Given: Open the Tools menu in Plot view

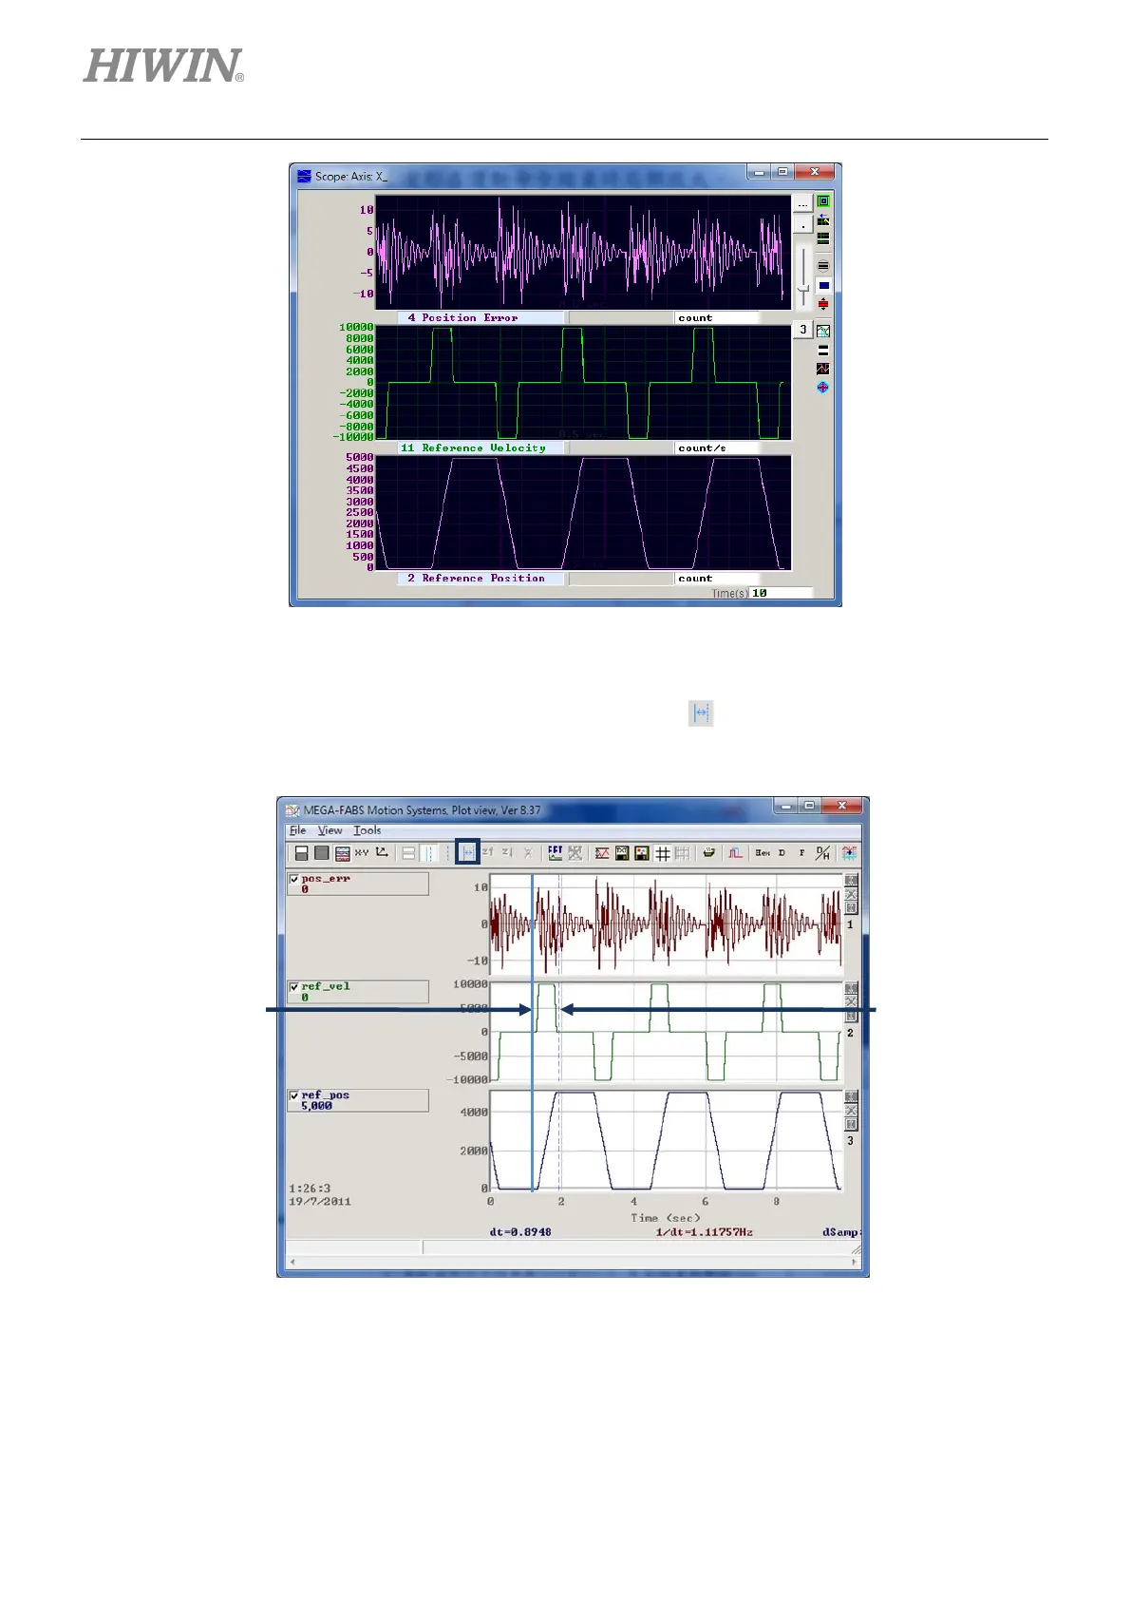Looking at the screenshot, I should point(368,830).
